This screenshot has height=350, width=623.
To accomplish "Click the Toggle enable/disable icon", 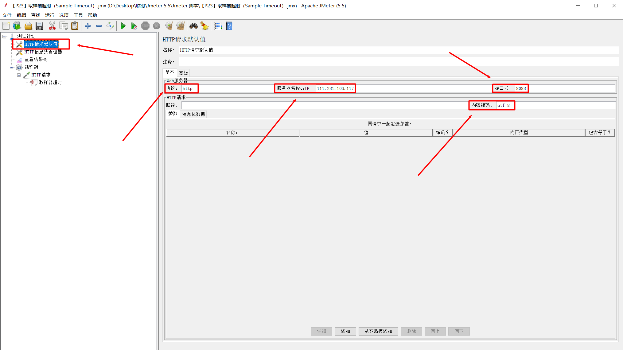I will click(110, 26).
